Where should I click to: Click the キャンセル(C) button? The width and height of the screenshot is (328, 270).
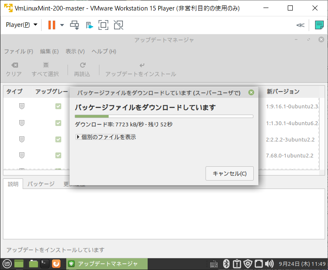[x=229, y=173]
